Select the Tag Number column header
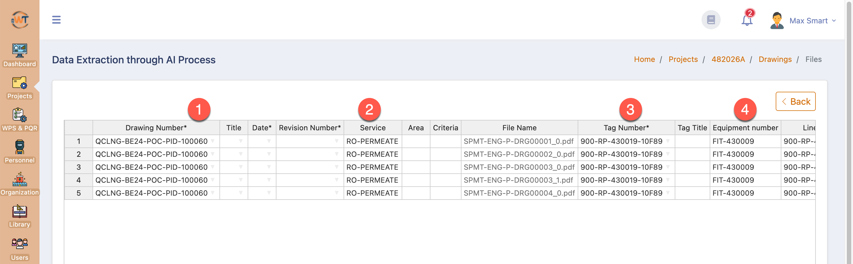The width and height of the screenshot is (853, 264). tap(626, 127)
